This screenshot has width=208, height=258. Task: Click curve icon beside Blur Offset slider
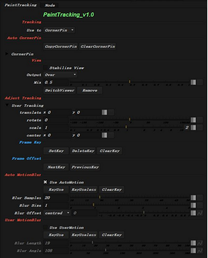[x=200, y=213]
